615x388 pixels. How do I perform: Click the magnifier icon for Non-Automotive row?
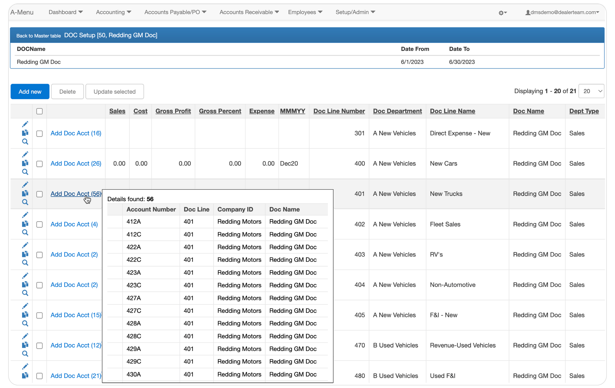click(25, 293)
